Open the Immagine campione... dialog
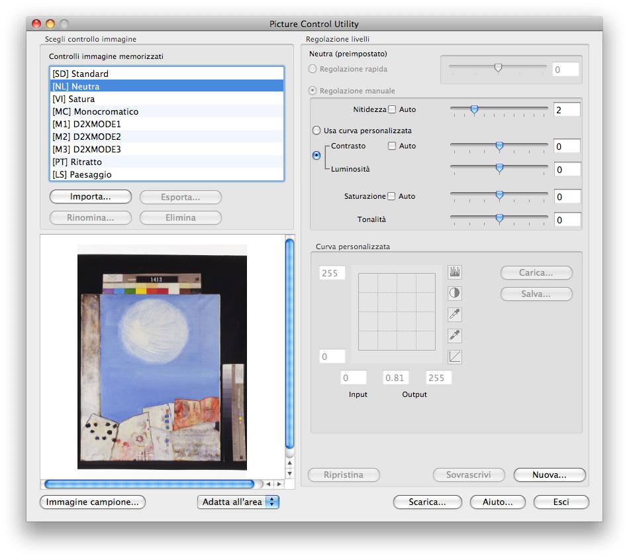The width and height of the screenshot is (629, 558). 92,502
